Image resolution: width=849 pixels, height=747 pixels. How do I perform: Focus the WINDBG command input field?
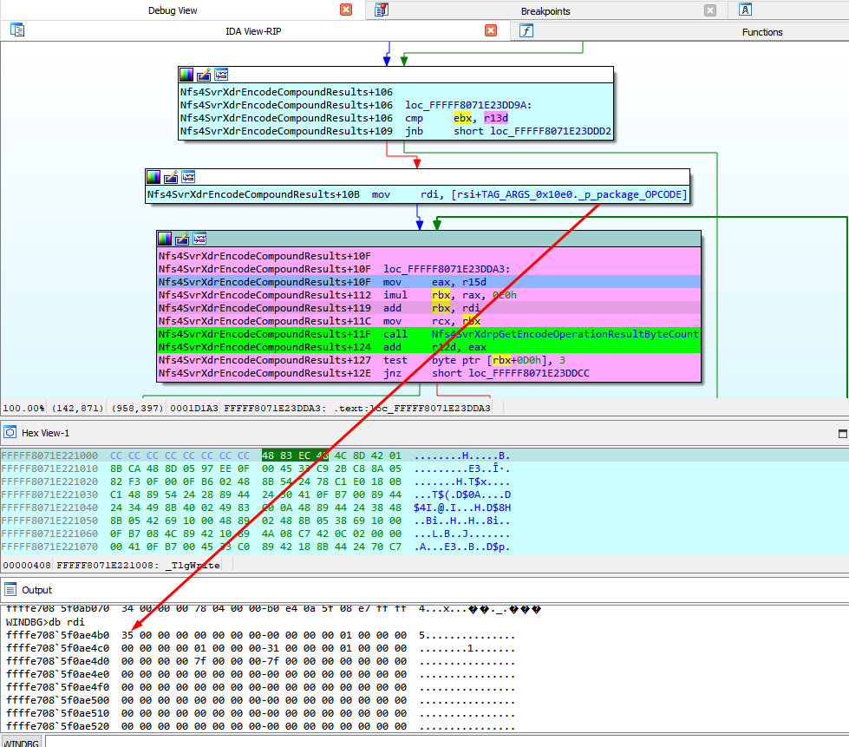447,742
